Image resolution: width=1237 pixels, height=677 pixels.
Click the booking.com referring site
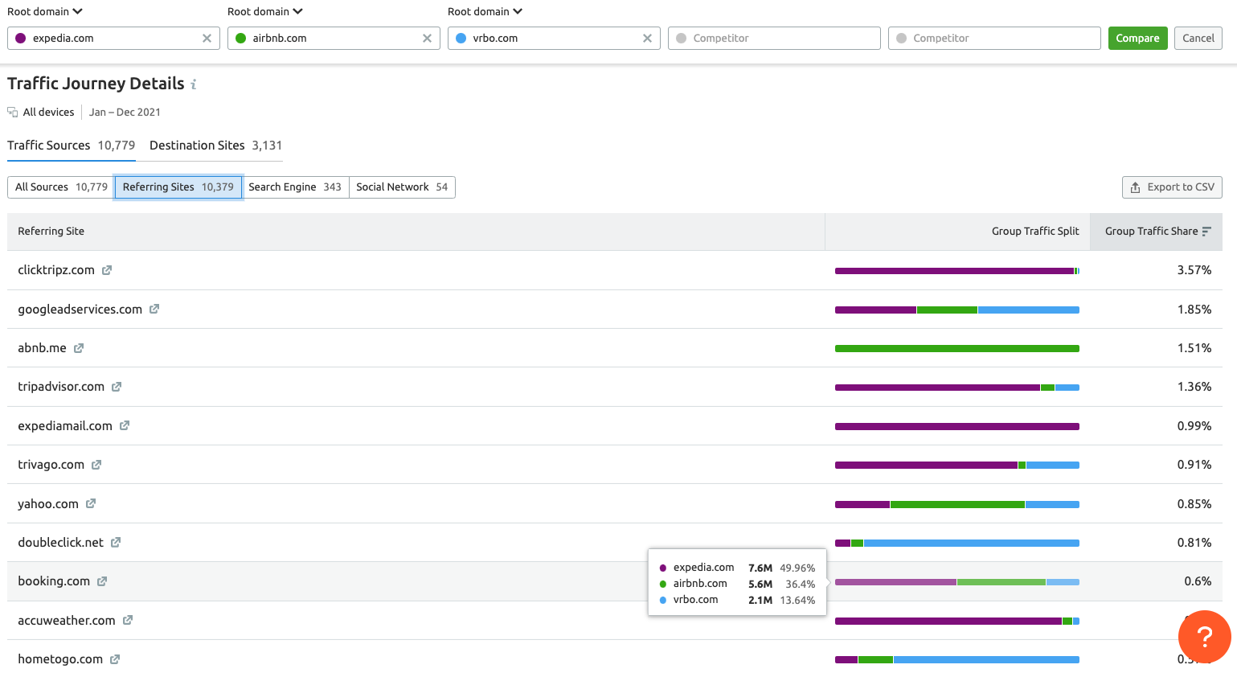(54, 581)
